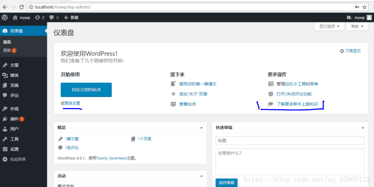This screenshot has width=374, height=187.
Task: Collapse sidebar with 收起菜单 arrow icon
Action: pos(5,160)
